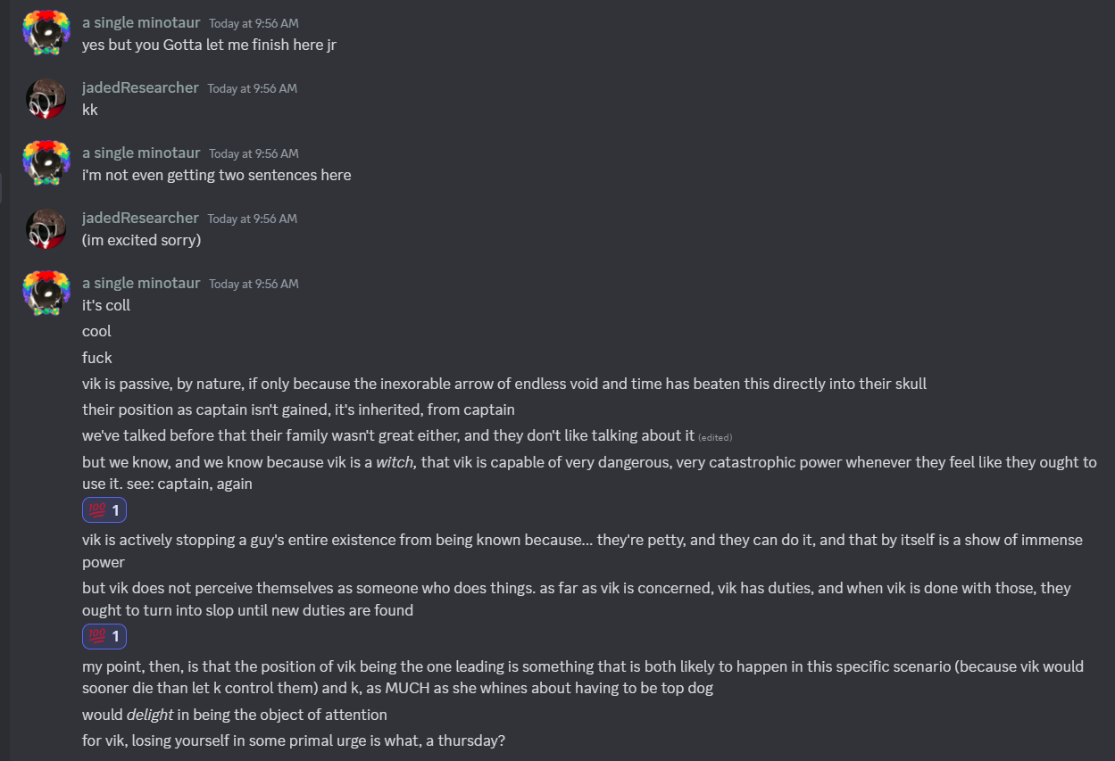The image size is (1115, 761).
Task: Click "a single minotaur" name above "i'm not even getting"
Action: tap(141, 153)
